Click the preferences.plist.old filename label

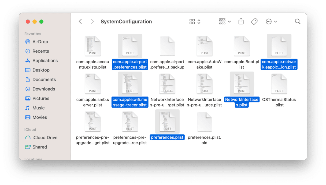(205, 140)
